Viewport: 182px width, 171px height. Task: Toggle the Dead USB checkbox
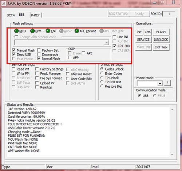[14, 54]
